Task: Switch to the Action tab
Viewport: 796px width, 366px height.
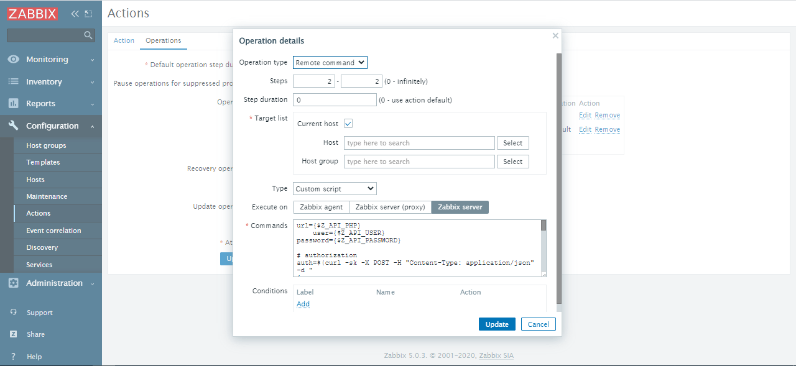Action: point(124,40)
